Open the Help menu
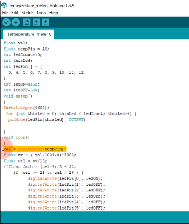The width and height of the screenshot is (189, 224). tap(54, 13)
